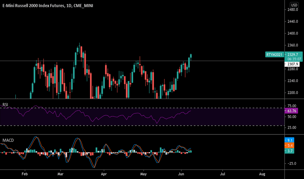Screen dimensions: 304x179
Task: Click the May date label on time axis
Action: pos(143,174)
